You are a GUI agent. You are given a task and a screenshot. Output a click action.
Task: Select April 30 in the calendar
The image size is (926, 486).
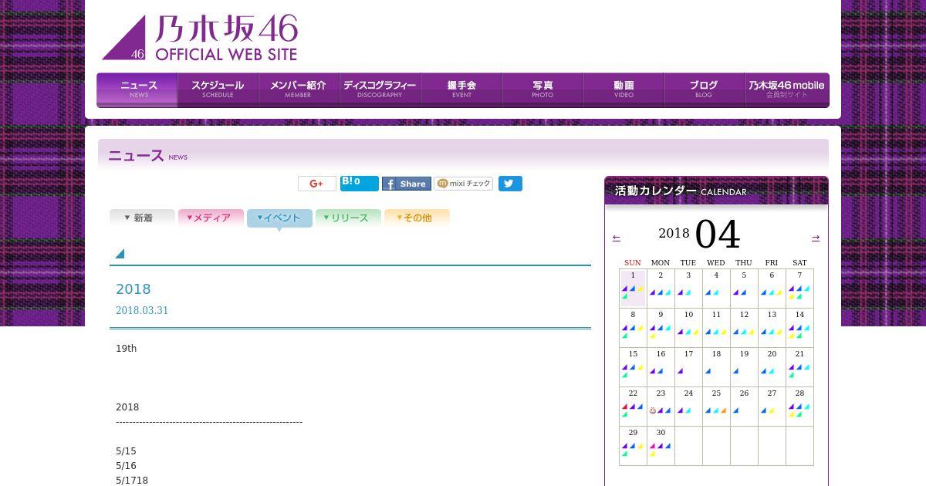pos(661,445)
